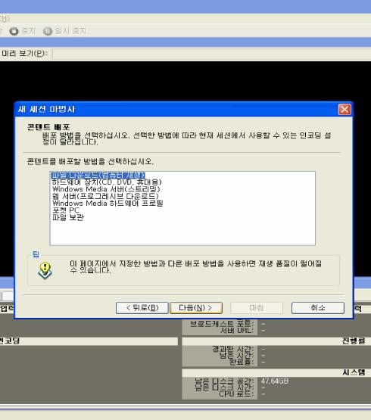
Task: Select 포켓 PC distribution method
Action: pos(66,210)
